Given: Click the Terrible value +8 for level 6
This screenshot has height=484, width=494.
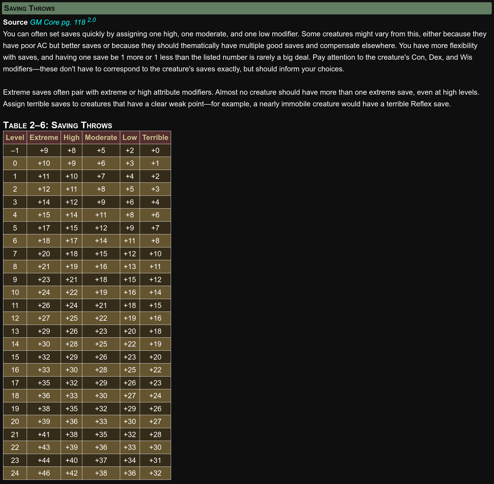Looking at the screenshot, I should [155, 241].
